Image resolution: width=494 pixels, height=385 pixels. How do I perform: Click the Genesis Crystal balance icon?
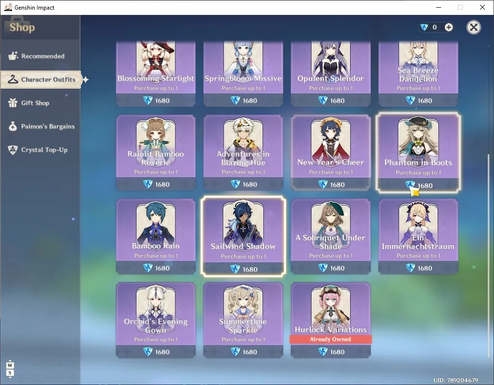point(424,27)
